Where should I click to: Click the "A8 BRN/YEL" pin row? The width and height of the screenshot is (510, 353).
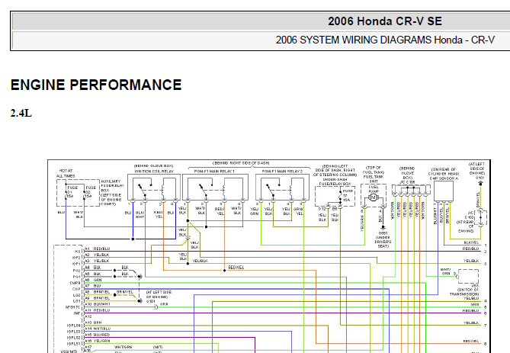coord(98,292)
